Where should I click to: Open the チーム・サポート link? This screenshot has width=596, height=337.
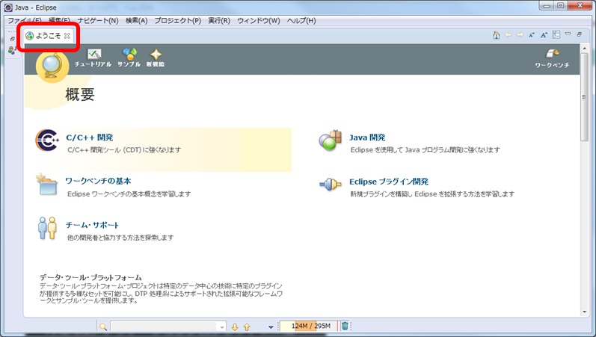click(x=93, y=226)
